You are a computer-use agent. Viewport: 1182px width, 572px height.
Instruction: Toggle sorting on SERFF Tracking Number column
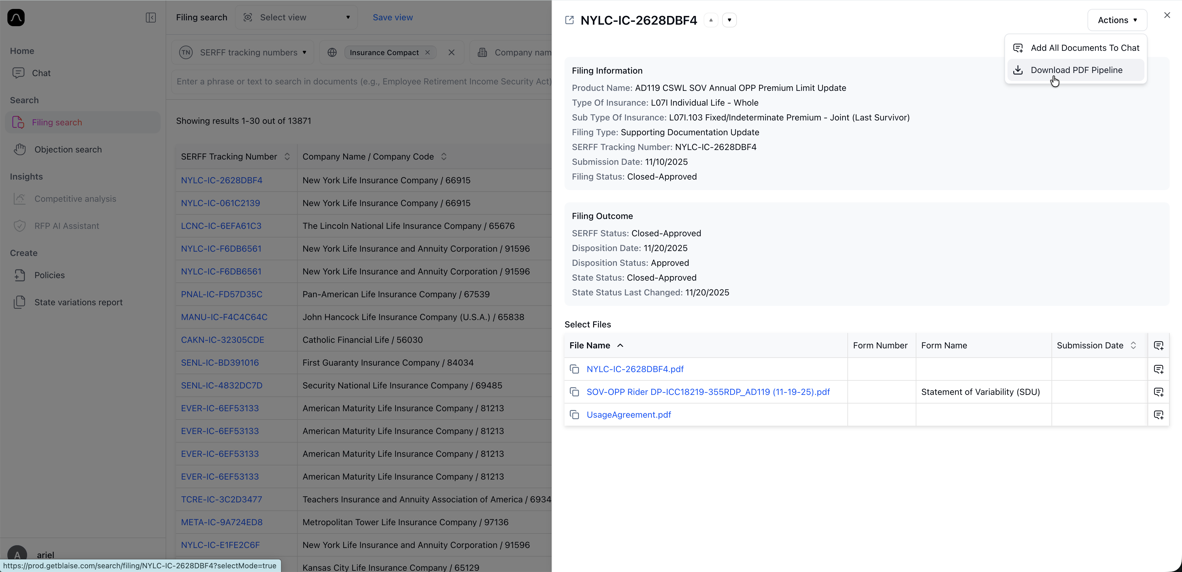pos(287,156)
